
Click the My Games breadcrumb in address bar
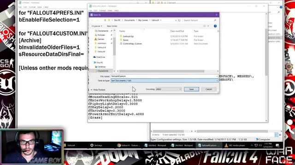tap(143, 20)
